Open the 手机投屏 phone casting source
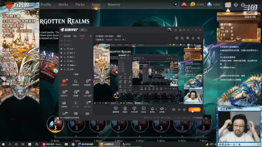Screen dimensions: 262x147 point(134,110)
